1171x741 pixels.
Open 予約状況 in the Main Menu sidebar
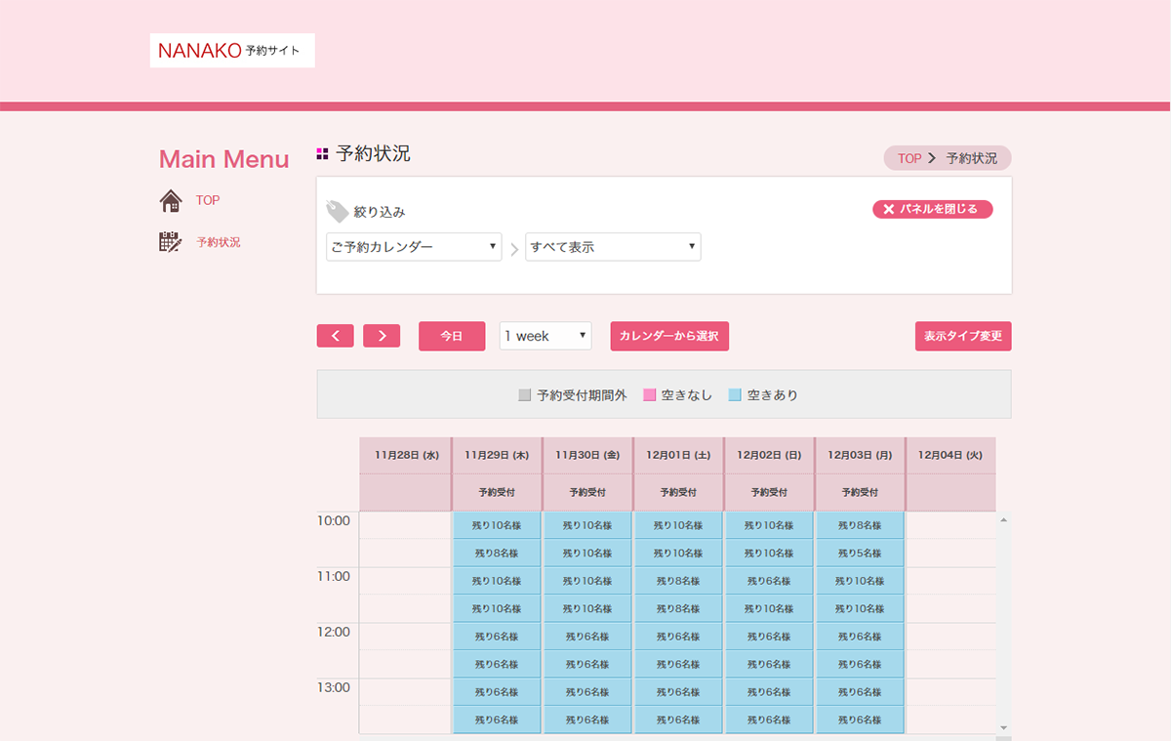(219, 242)
